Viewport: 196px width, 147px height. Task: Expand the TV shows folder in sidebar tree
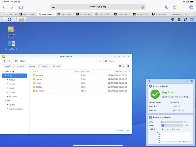[7, 96]
